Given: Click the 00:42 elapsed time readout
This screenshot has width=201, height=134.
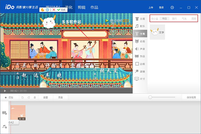Looking at the screenshot, I should point(14,91).
